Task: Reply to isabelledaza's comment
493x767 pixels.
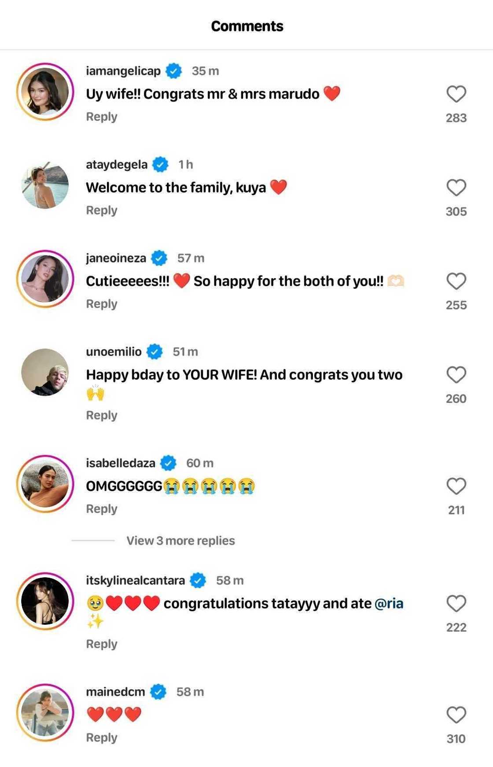Action: click(x=102, y=509)
